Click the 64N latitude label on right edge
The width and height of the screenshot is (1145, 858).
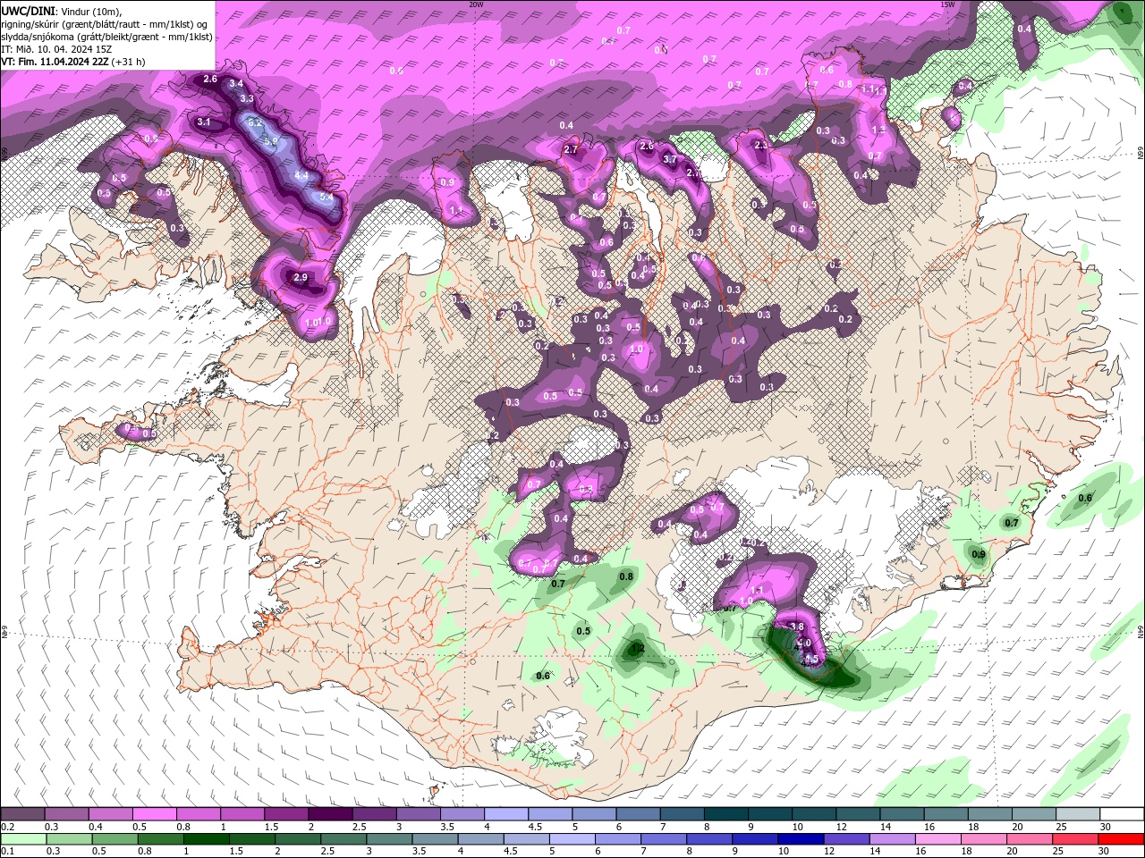(x=1141, y=631)
